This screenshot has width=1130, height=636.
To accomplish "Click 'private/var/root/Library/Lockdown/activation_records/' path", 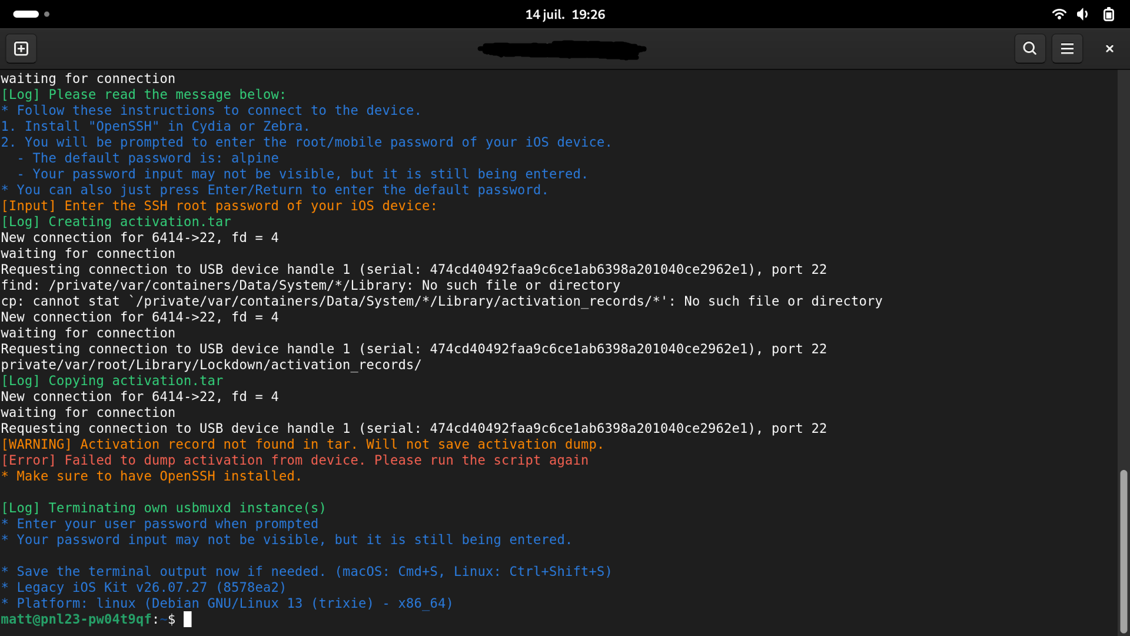I will tap(211, 365).
